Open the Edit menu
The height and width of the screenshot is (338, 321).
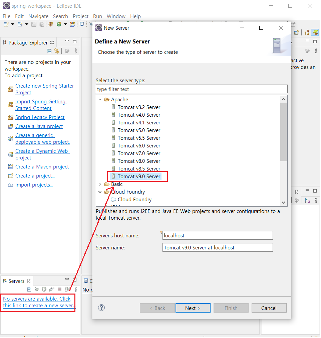click(19, 16)
